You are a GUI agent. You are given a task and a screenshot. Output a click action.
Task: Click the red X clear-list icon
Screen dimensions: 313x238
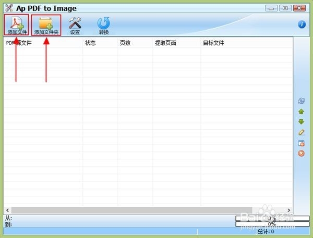pyautogui.click(x=301, y=153)
